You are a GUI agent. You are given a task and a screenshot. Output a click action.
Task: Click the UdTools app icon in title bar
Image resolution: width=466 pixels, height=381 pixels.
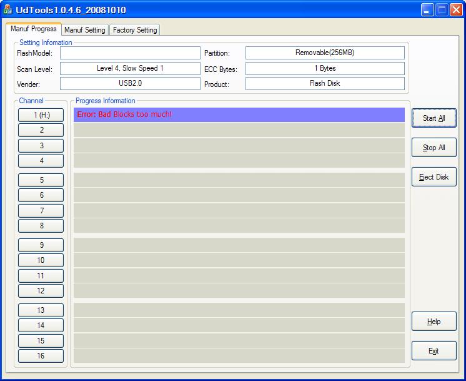tap(9, 10)
